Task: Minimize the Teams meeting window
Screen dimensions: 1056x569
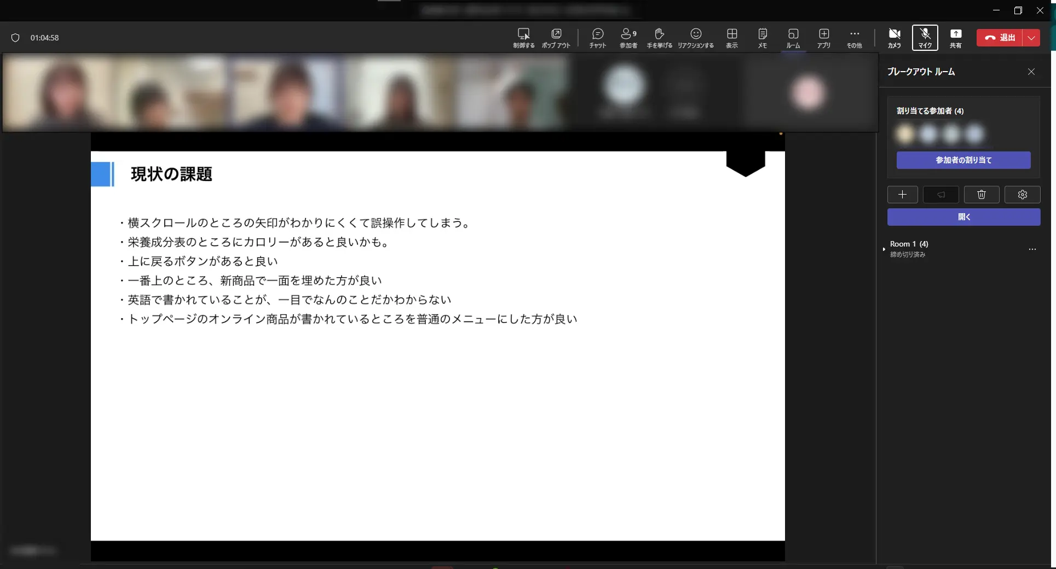Action: pos(996,10)
